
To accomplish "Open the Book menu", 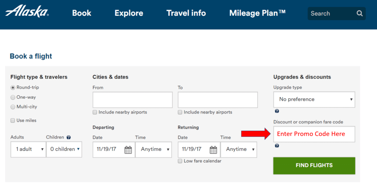I will point(81,13).
